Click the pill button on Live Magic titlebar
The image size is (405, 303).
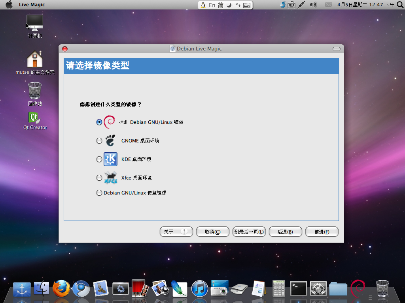pos(336,49)
